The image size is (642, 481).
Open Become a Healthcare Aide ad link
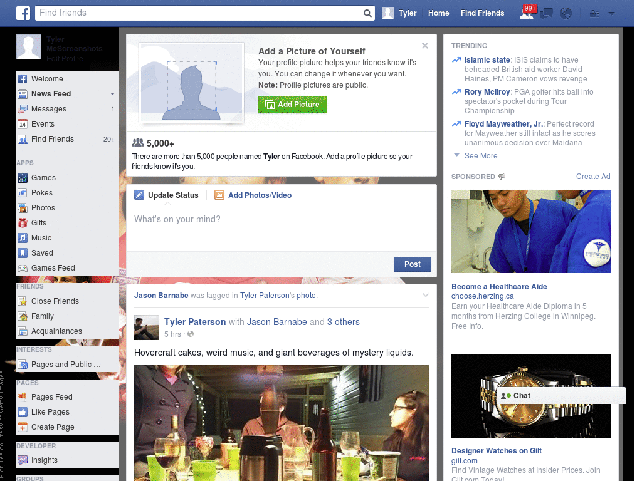(498, 287)
